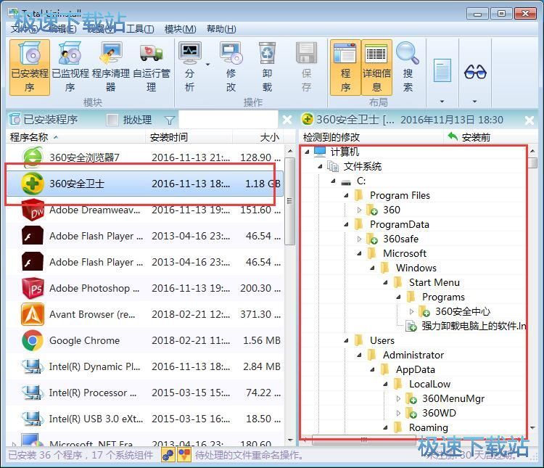Open the 分析 dropdown arrow
This screenshot has width=544, height=468.
point(208,65)
